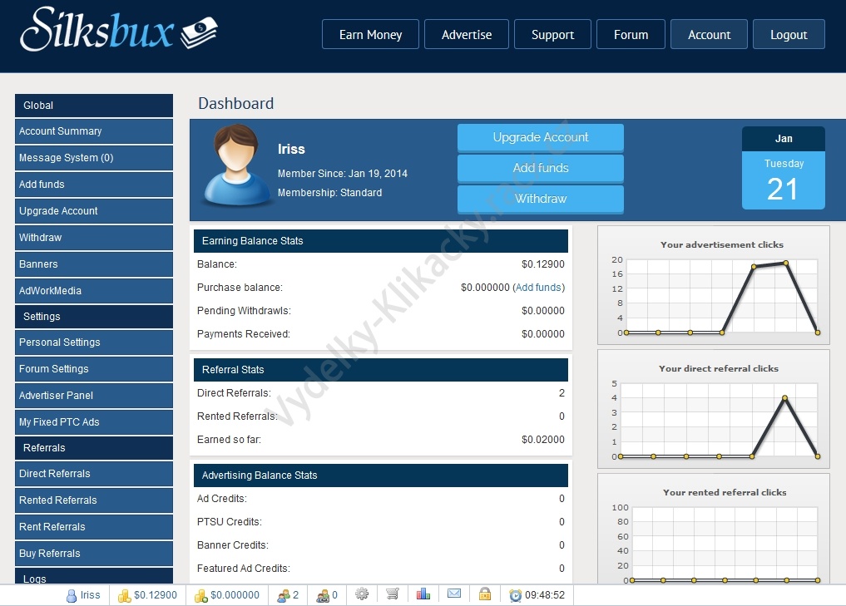The image size is (846, 606).
Task: Open Banners in the sidebar
Action: click(x=94, y=264)
